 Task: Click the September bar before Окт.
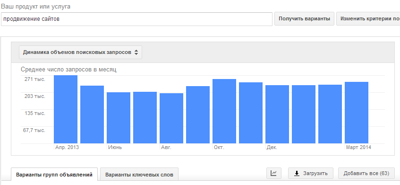[x=198, y=115]
